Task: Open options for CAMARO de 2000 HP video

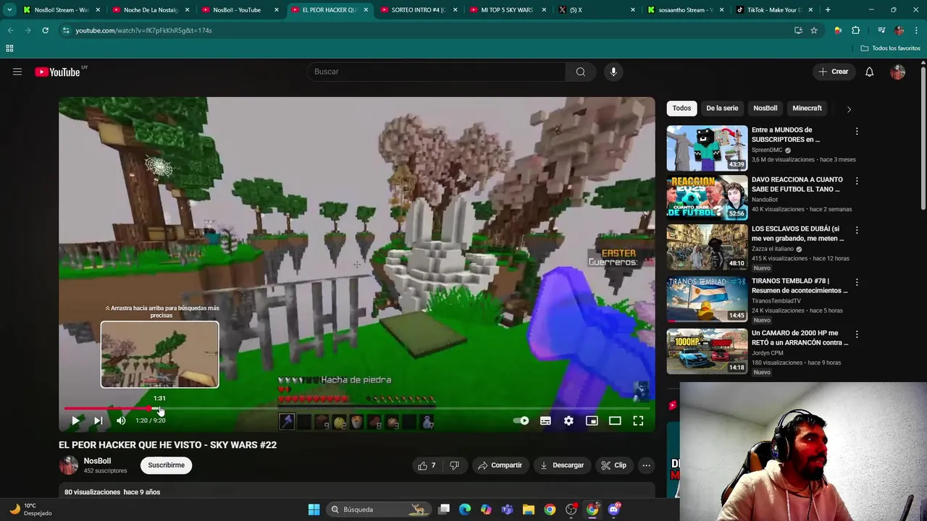Action: pos(857,334)
